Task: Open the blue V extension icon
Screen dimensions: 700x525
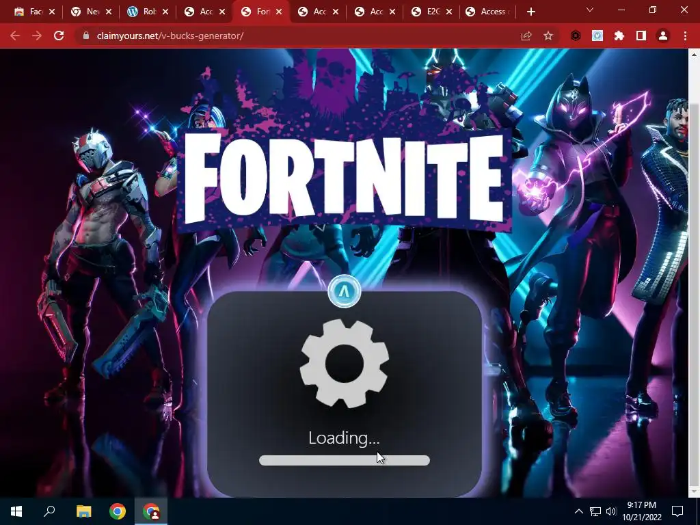Action: click(x=597, y=36)
